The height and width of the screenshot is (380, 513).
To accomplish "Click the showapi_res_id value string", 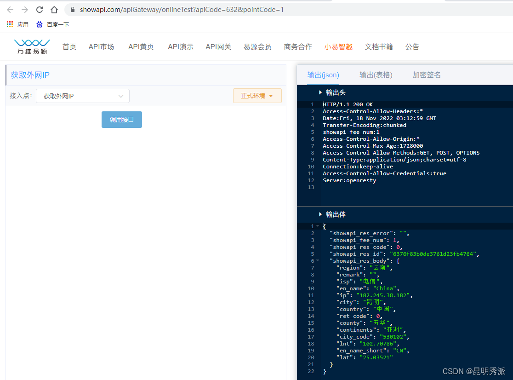I will [433, 254].
